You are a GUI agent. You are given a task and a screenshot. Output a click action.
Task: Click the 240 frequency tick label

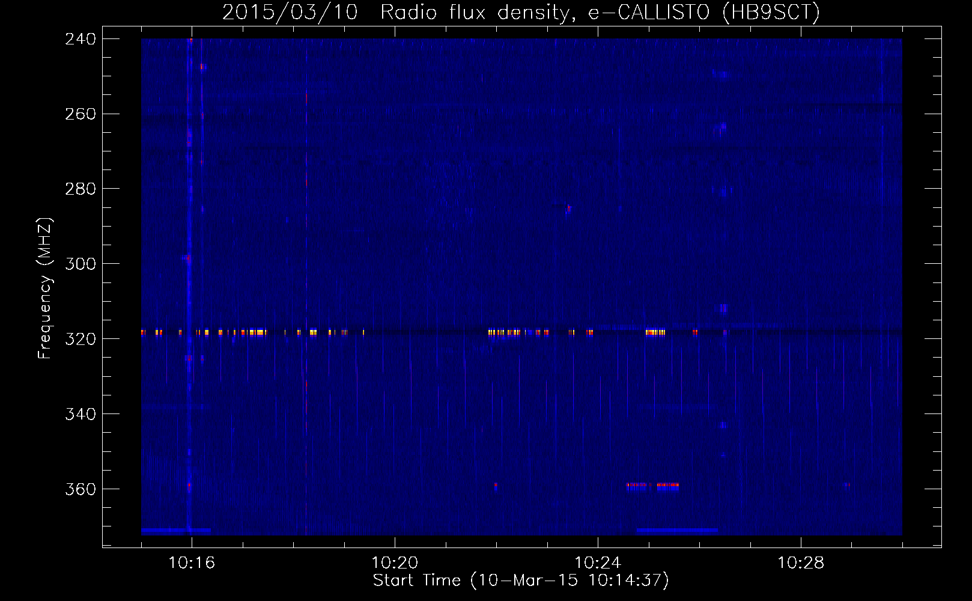tap(80, 39)
